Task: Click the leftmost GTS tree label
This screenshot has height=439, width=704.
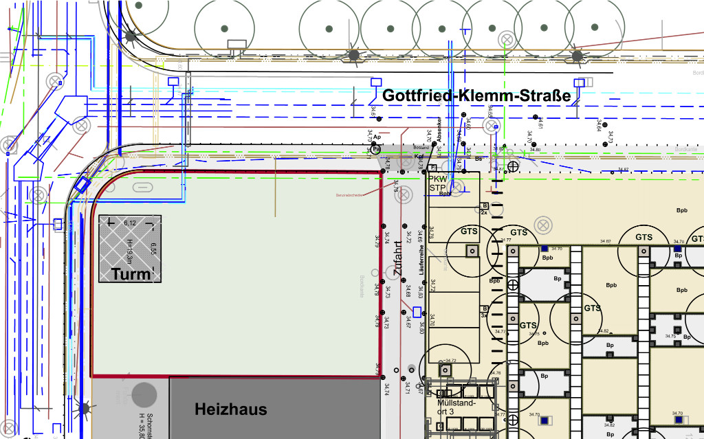Action: tap(469, 232)
